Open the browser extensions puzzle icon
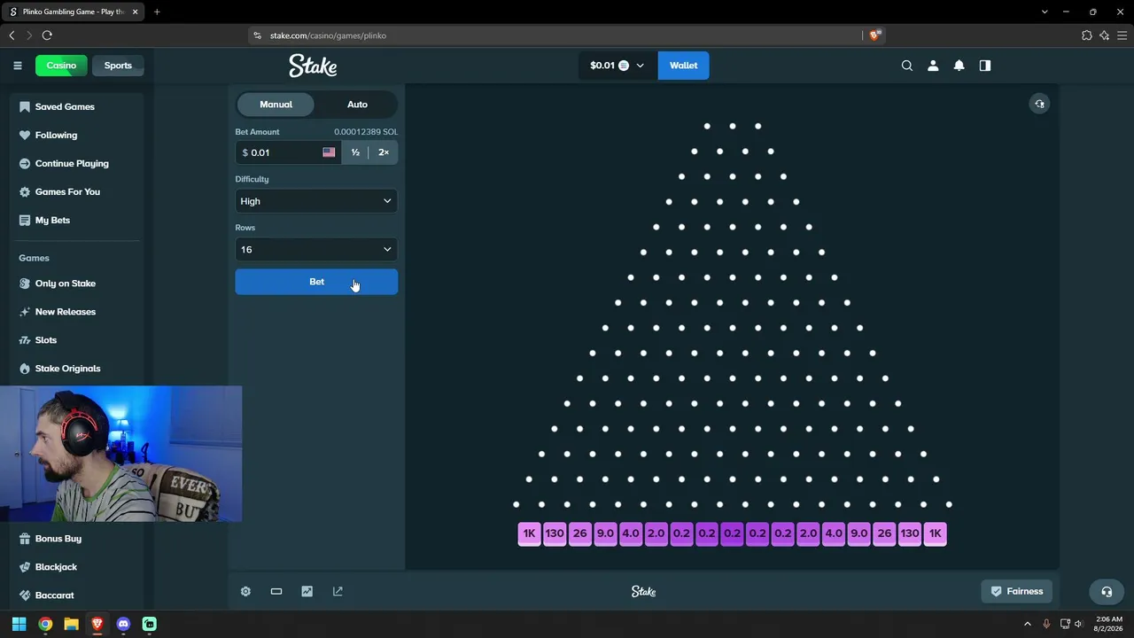Viewport: 1134px width, 638px height. (1087, 35)
